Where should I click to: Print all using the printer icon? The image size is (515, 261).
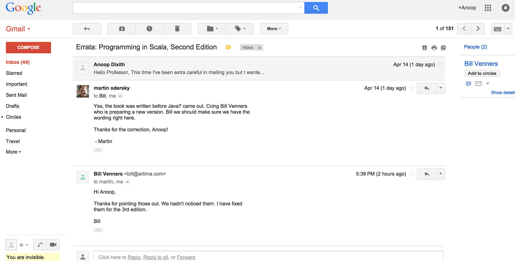(434, 48)
